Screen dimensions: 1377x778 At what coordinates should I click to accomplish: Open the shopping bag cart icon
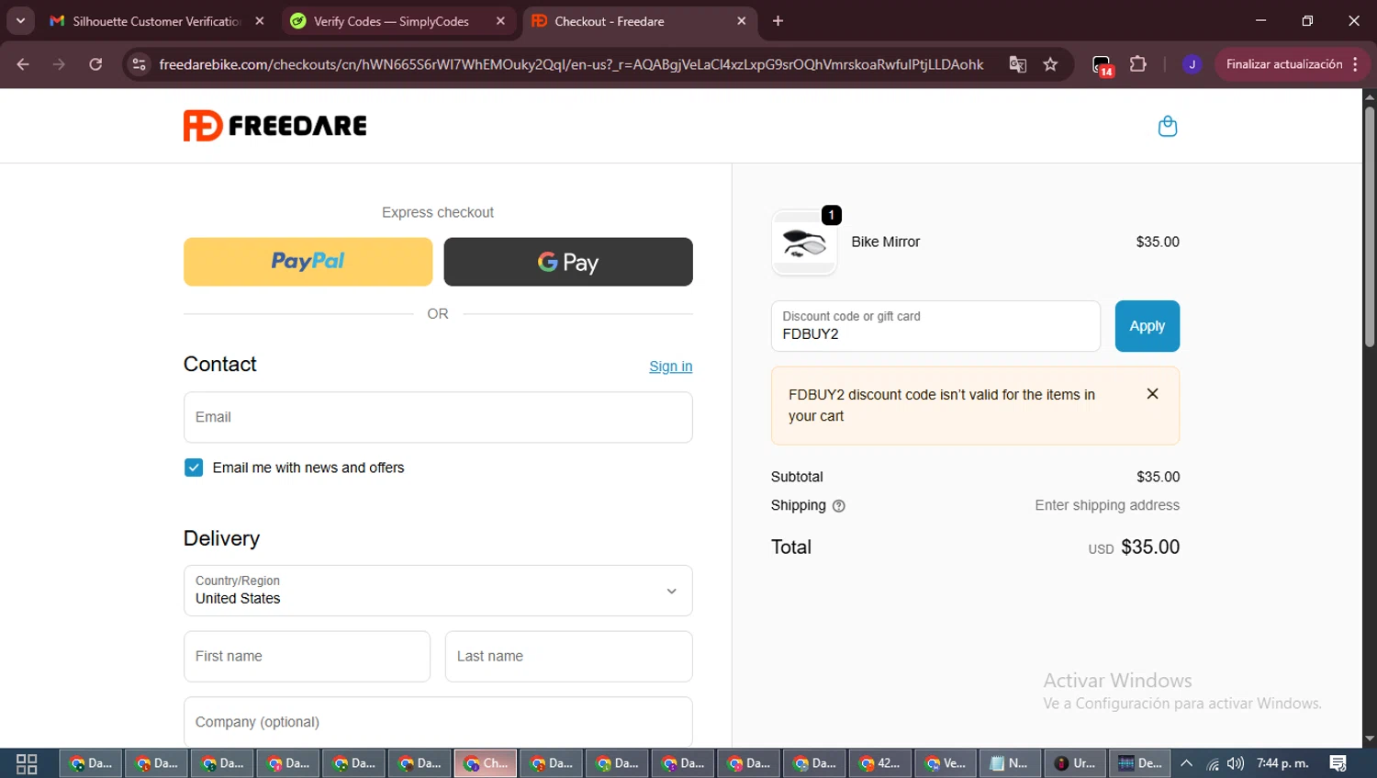[1167, 126]
